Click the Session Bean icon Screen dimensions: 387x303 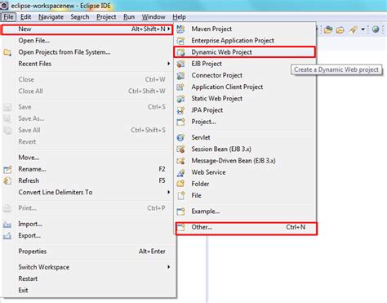point(180,149)
